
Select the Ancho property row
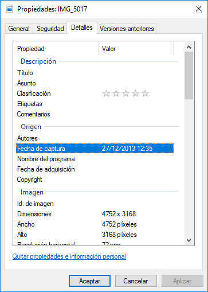(95, 224)
